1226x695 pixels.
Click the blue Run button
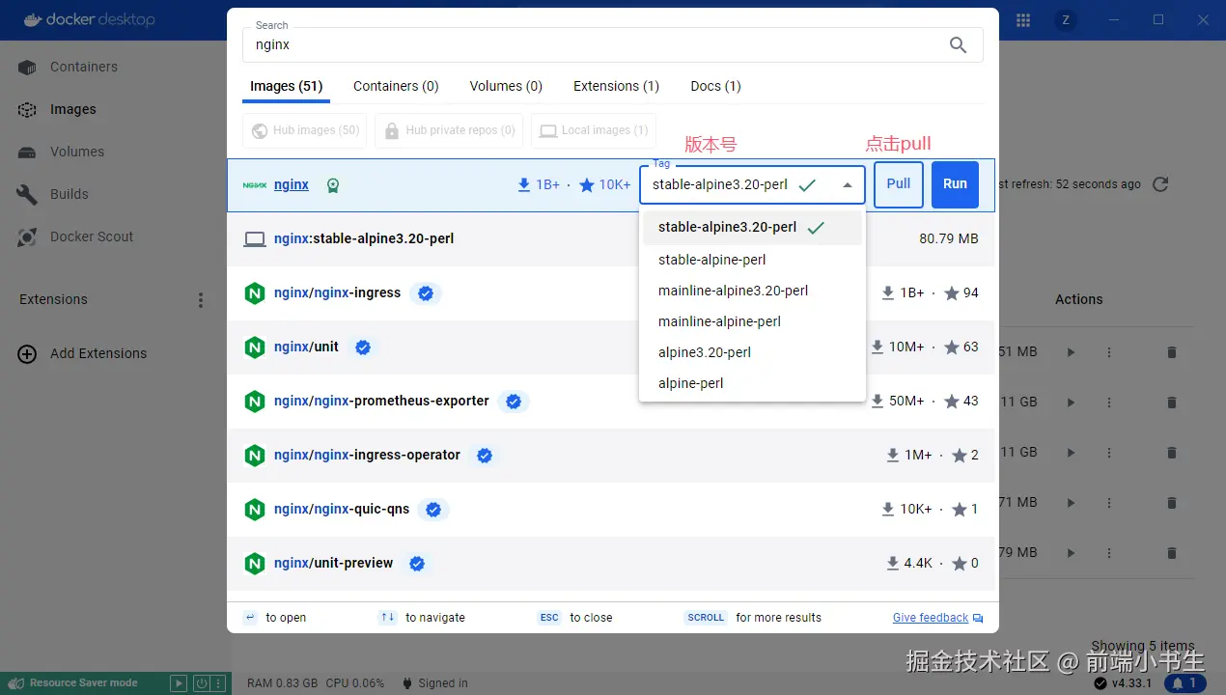[955, 184]
